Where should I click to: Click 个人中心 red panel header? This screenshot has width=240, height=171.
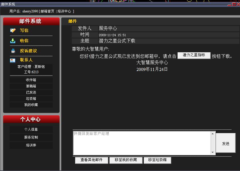(31, 119)
